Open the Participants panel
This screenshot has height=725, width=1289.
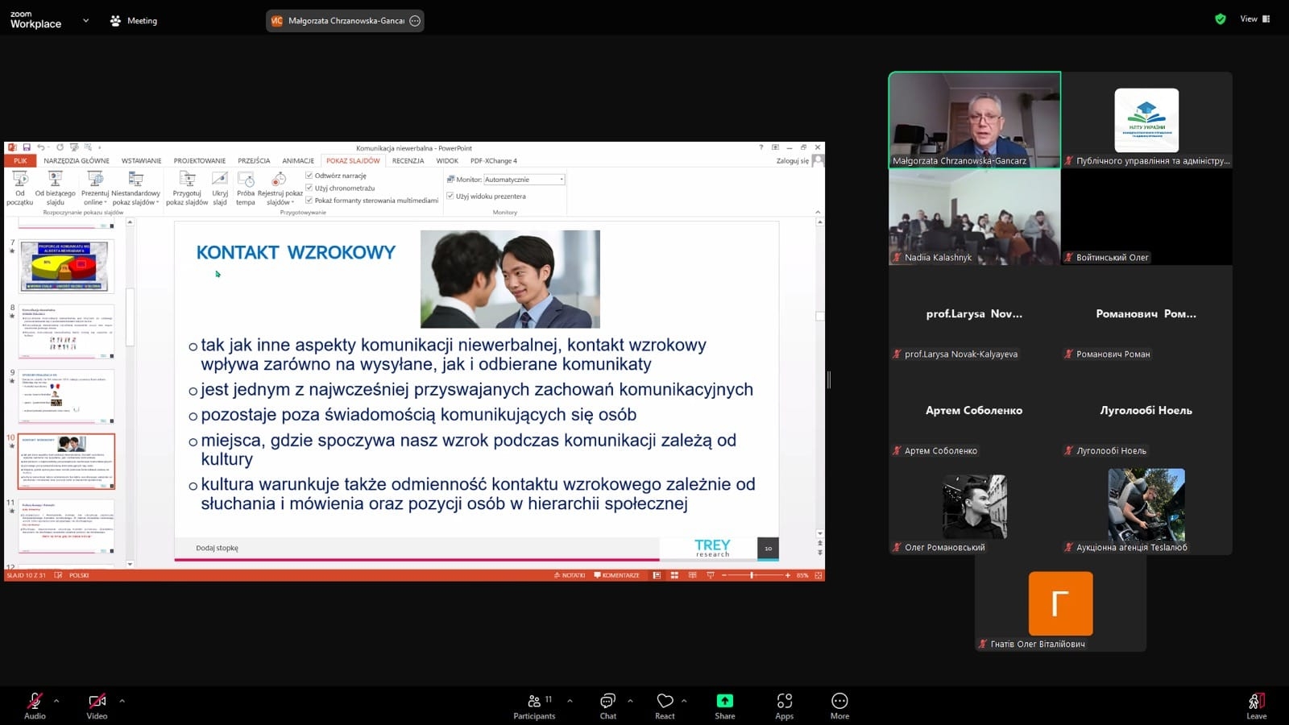click(533, 701)
